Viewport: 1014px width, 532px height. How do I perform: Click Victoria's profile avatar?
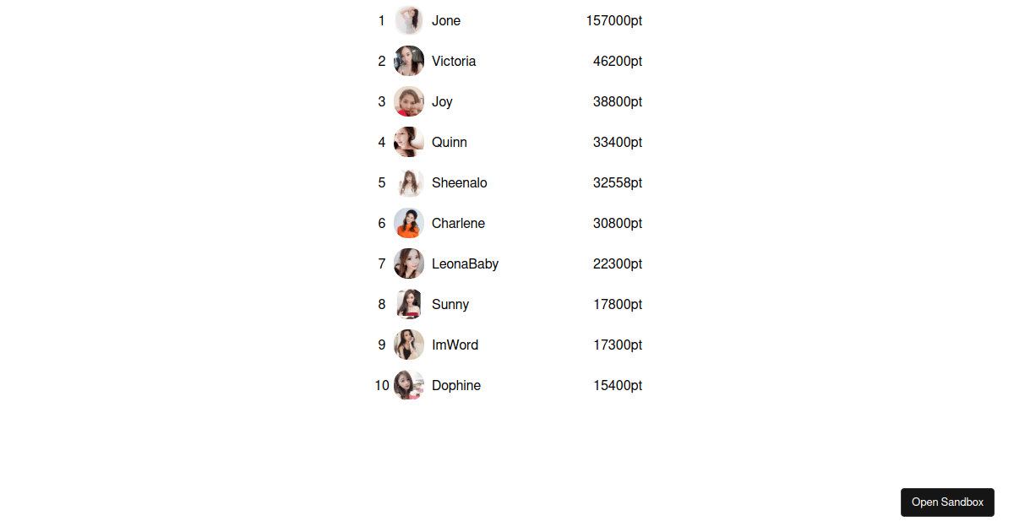[409, 61]
